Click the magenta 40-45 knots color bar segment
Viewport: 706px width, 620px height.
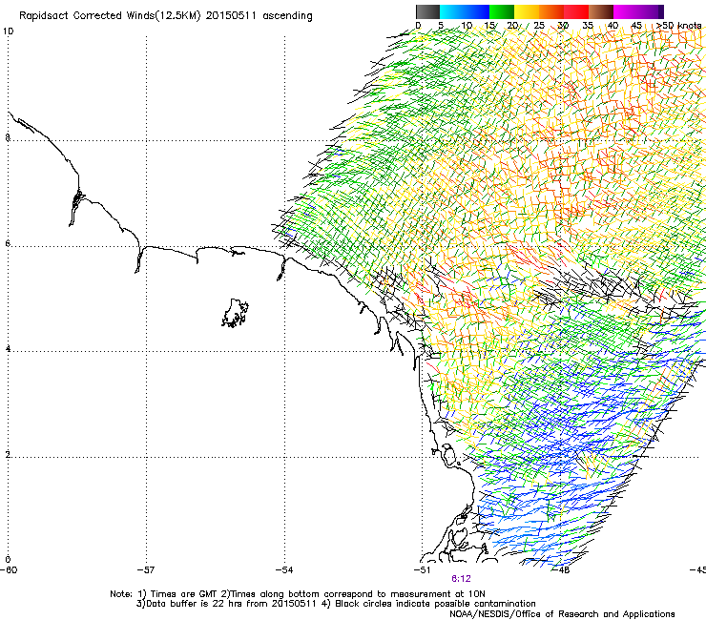pyautogui.click(x=626, y=11)
